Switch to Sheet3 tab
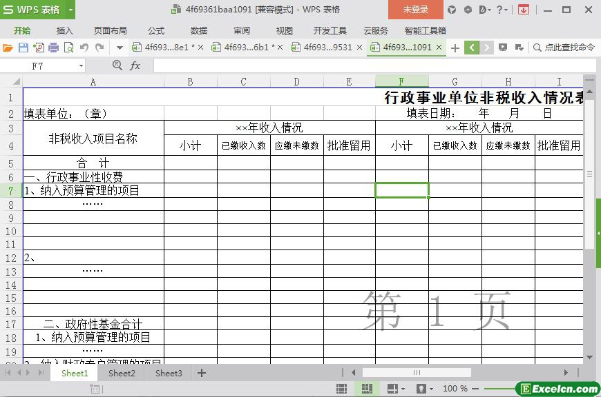Screen dimensions: 601x397 tap(169, 374)
